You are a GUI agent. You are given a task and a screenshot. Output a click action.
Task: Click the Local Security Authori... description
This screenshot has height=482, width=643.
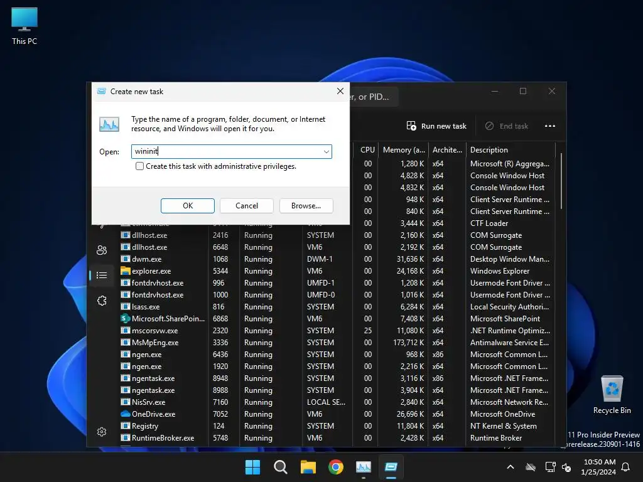509,306
